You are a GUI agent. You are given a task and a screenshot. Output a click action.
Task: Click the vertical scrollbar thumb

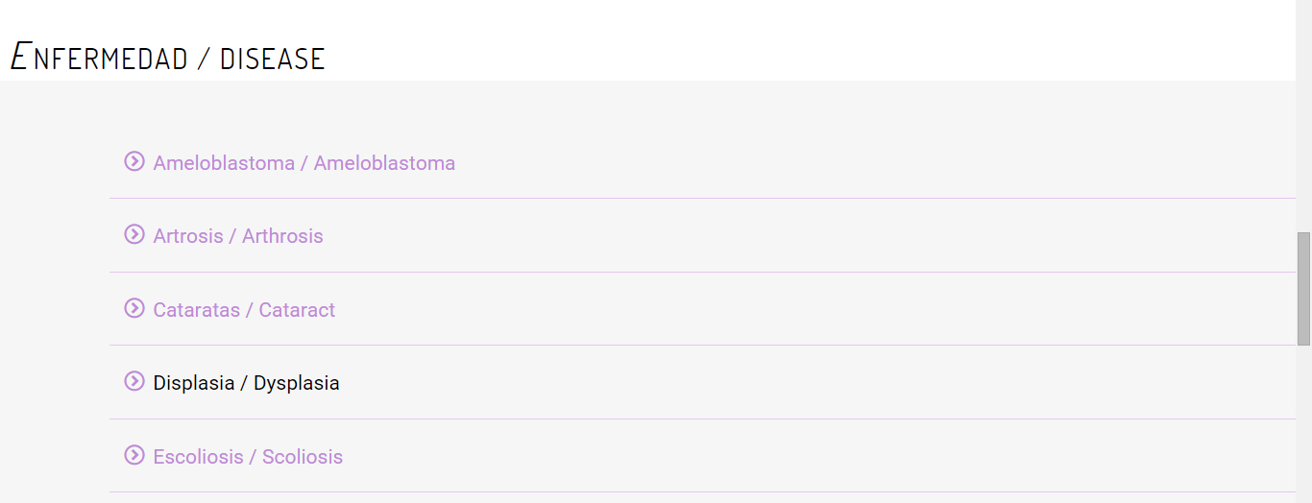coord(1303,288)
